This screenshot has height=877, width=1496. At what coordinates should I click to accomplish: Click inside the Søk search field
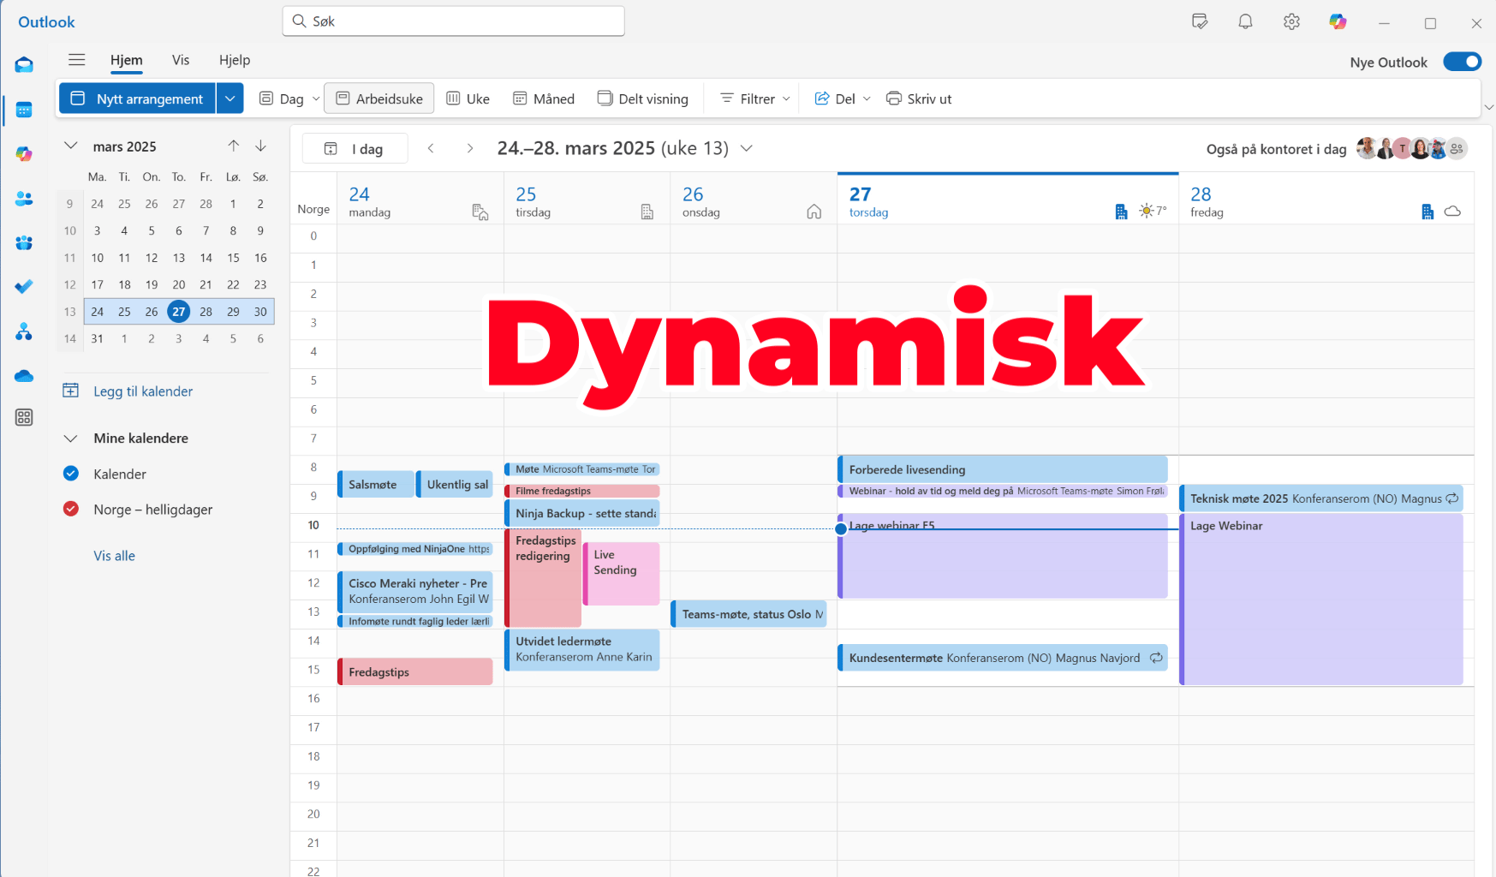pos(452,21)
